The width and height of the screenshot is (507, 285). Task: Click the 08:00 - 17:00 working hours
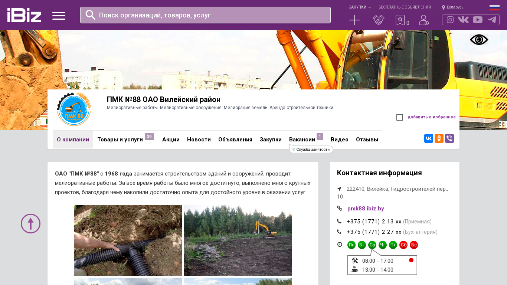pos(378,261)
